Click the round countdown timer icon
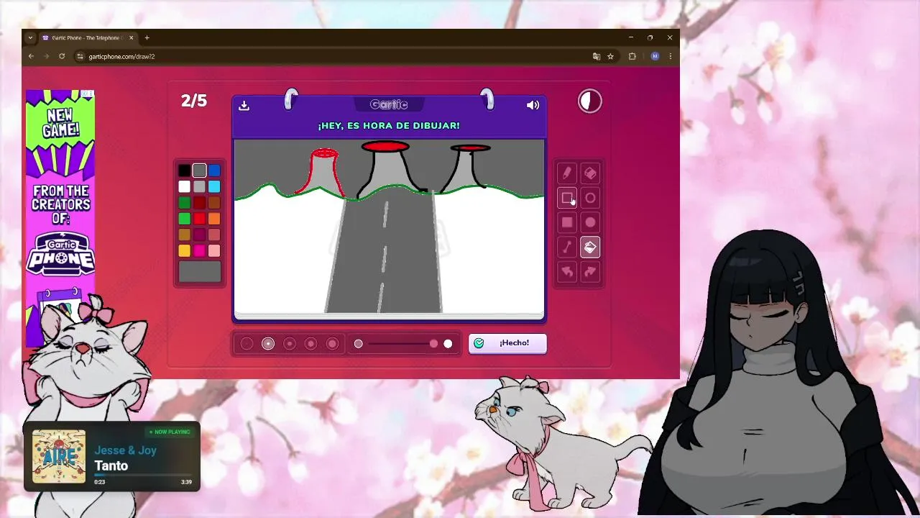Viewport: 920px width, 518px height. click(589, 101)
